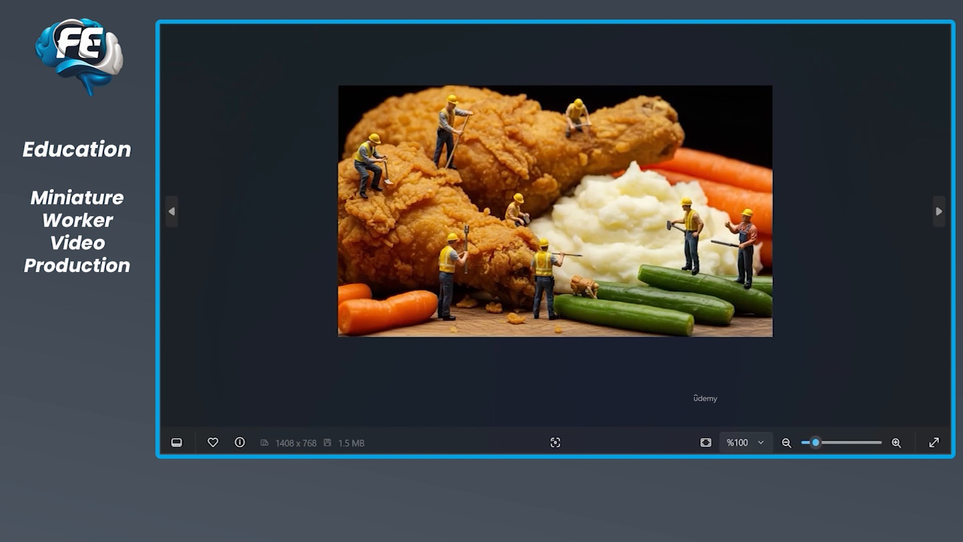Click the 1408 x 768 dimensions label
963x542 pixels.
[295, 443]
